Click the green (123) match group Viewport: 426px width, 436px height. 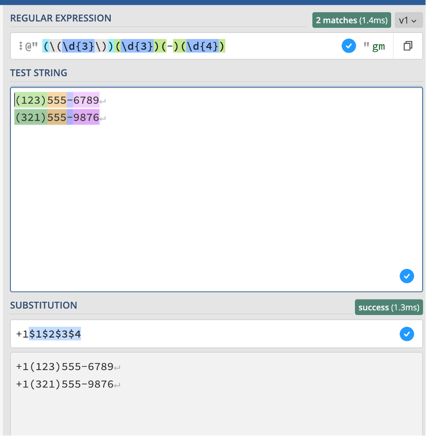pyautogui.click(x=31, y=100)
